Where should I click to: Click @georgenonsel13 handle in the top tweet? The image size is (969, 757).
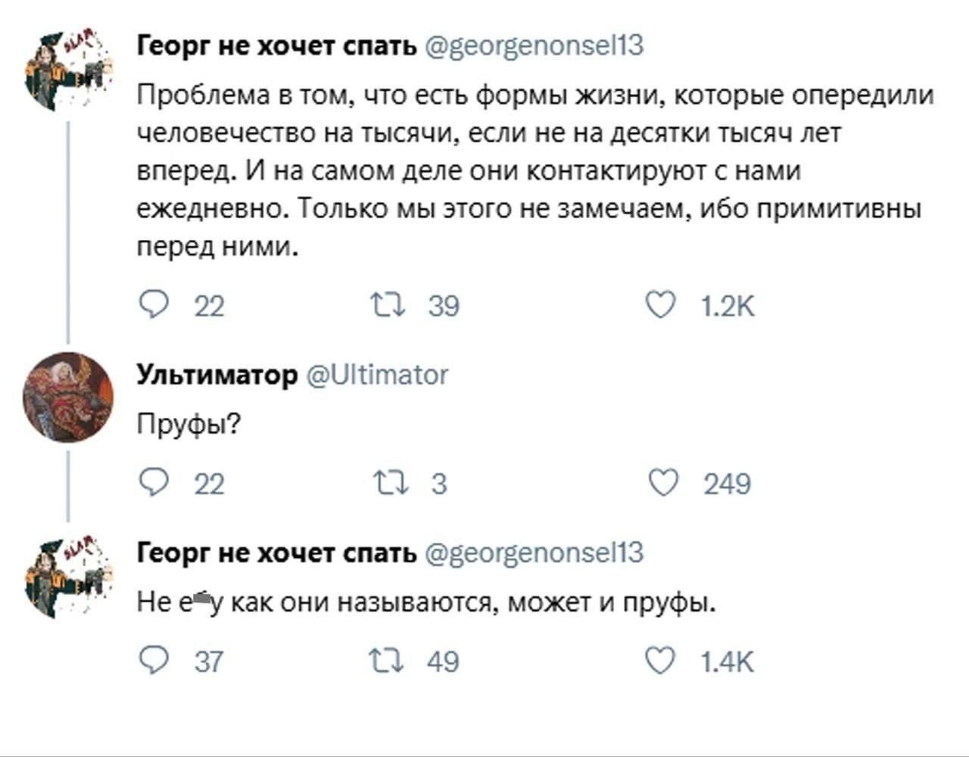pos(534,46)
